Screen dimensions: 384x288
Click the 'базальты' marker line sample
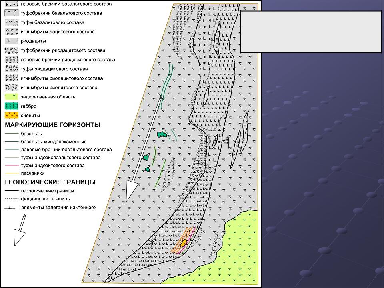click(x=12, y=134)
